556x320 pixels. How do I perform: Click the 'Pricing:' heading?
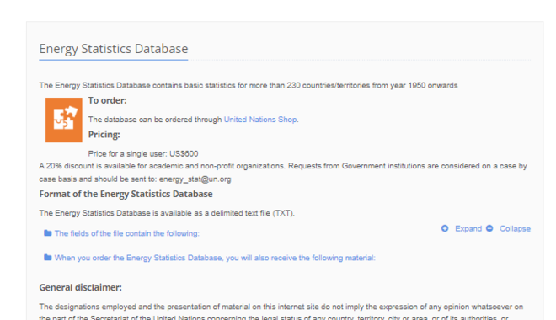[104, 134]
